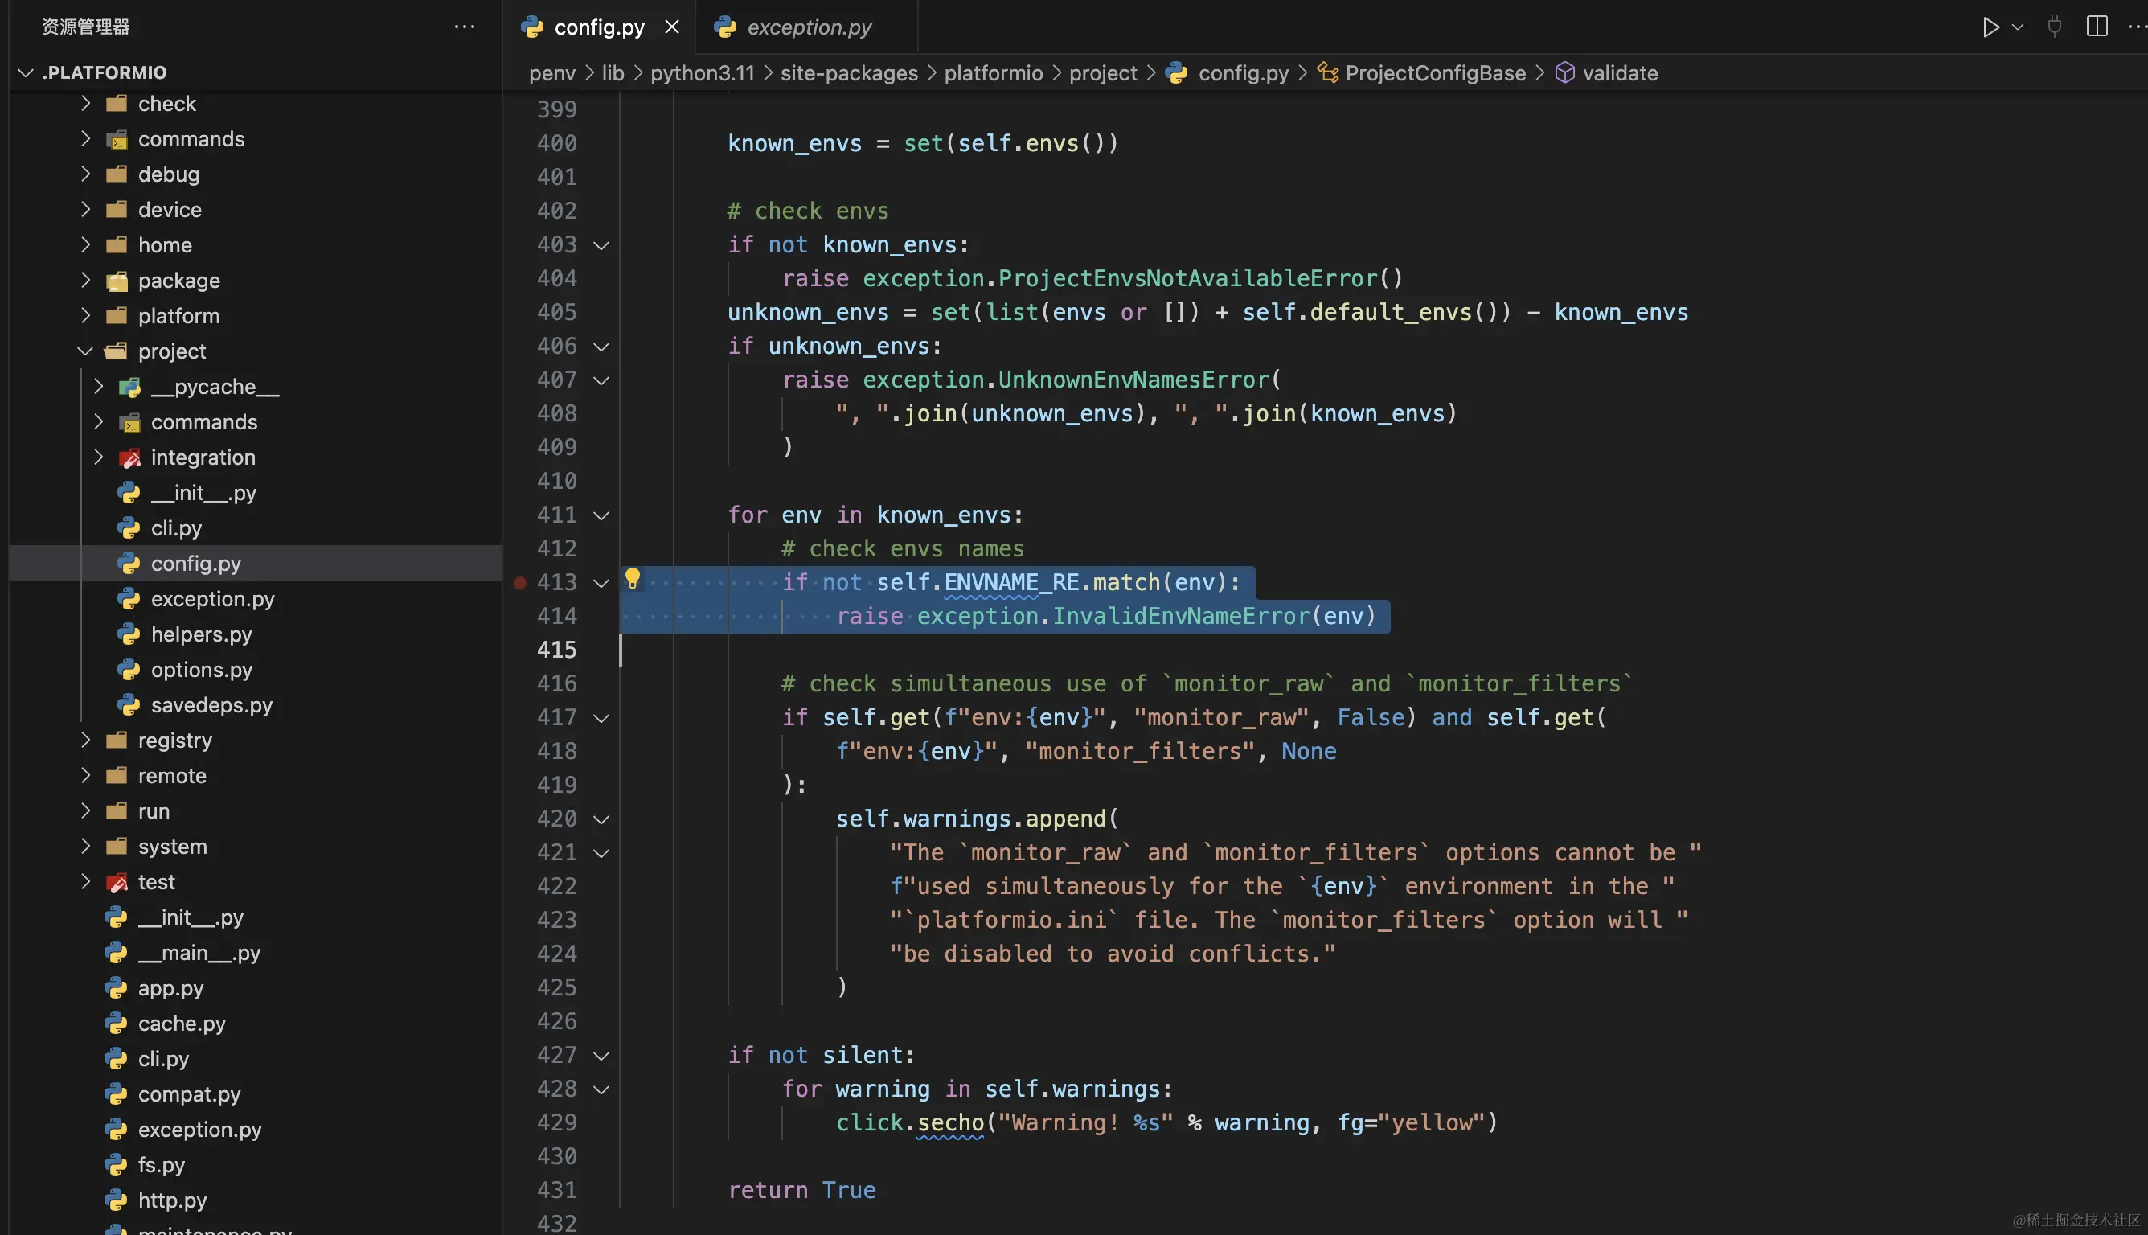Run the Python file with play icon
Screen dimensions: 2148x1235
tap(1990, 27)
